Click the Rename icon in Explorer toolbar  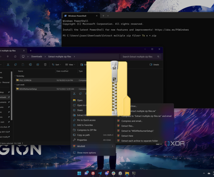pyautogui.click(x=30, y=65)
